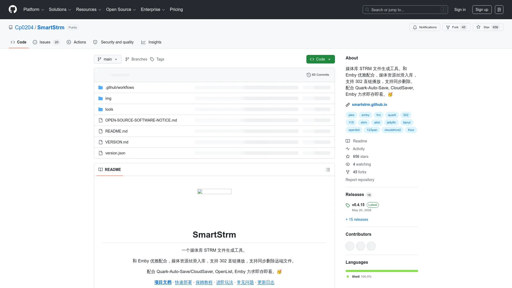Click the Sign in link

460,10
